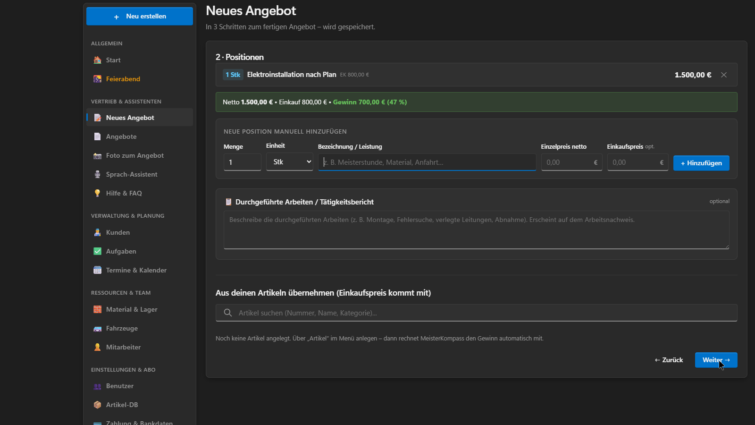Image resolution: width=755 pixels, height=425 pixels.
Task: Click the report icon beside Durchgeführte Arbeiten
Action: point(228,202)
